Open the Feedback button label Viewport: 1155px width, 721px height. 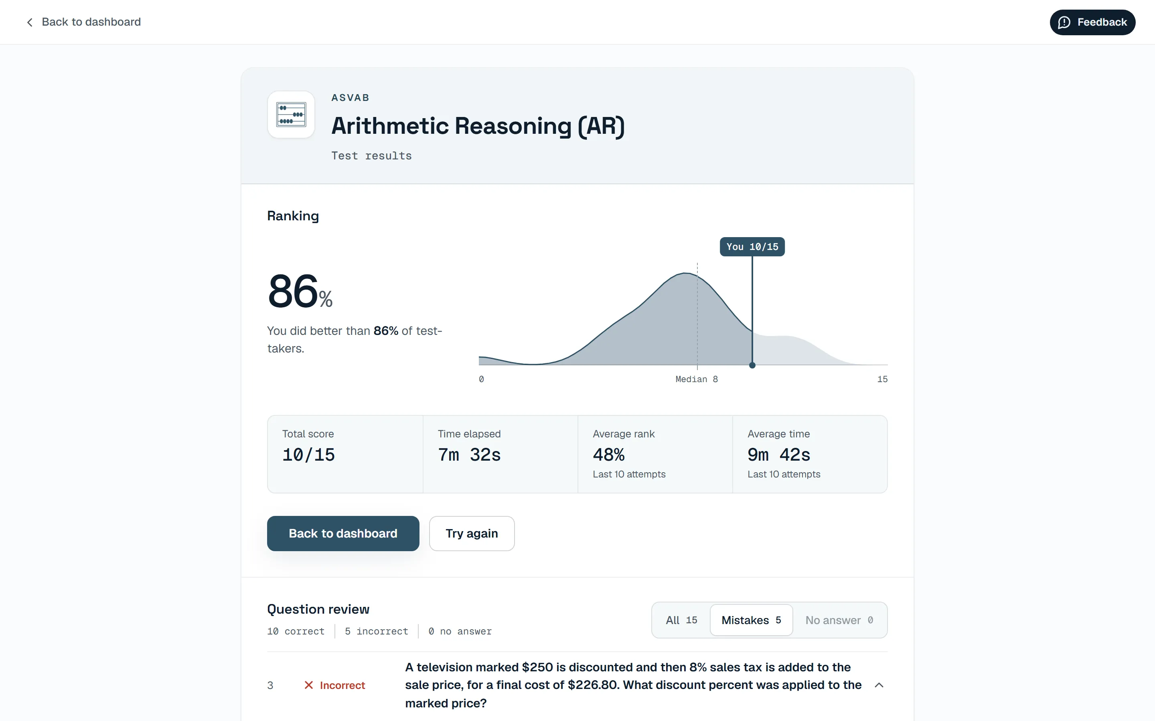click(1102, 22)
